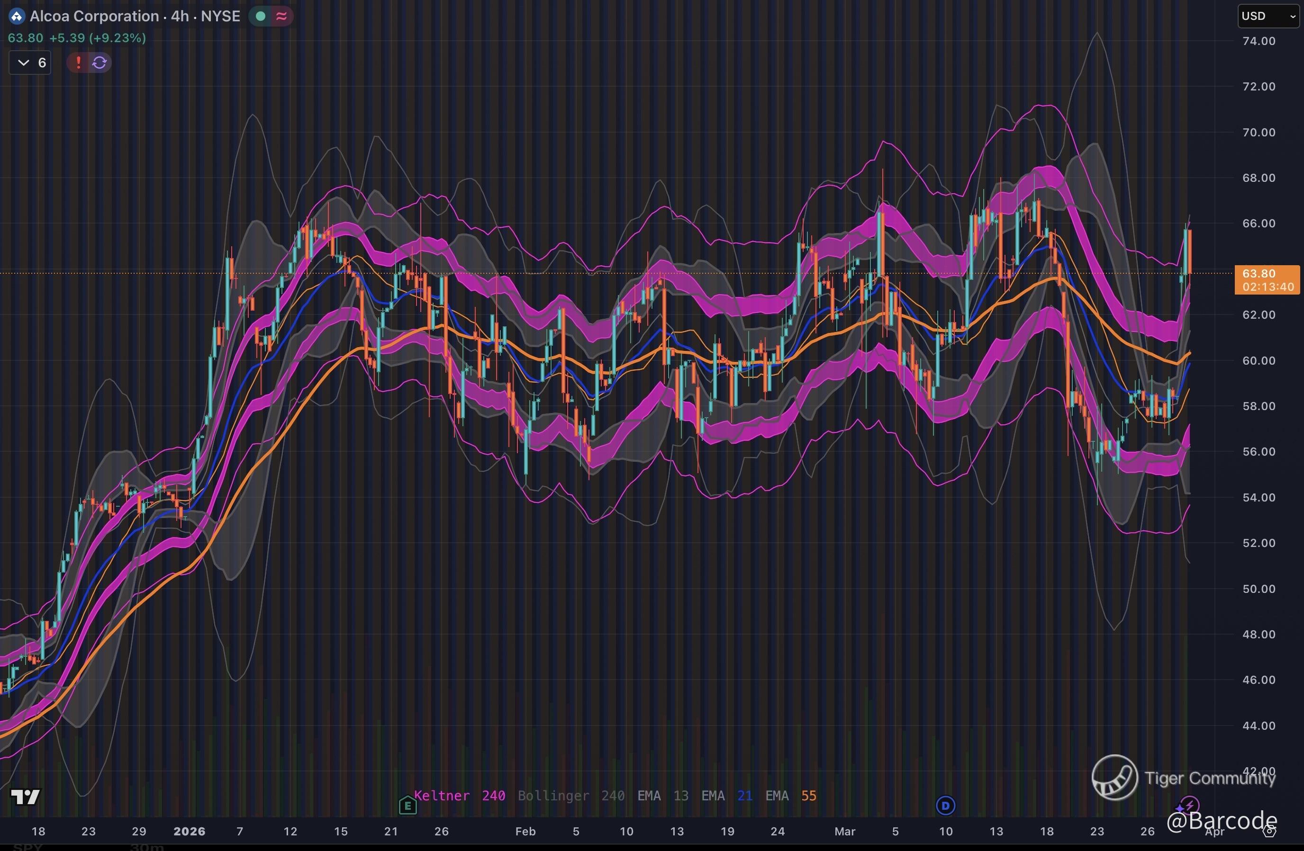Select the EMA 55 indicator label
The width and height of the screenshot is (1304, 851).
(791, 796)
